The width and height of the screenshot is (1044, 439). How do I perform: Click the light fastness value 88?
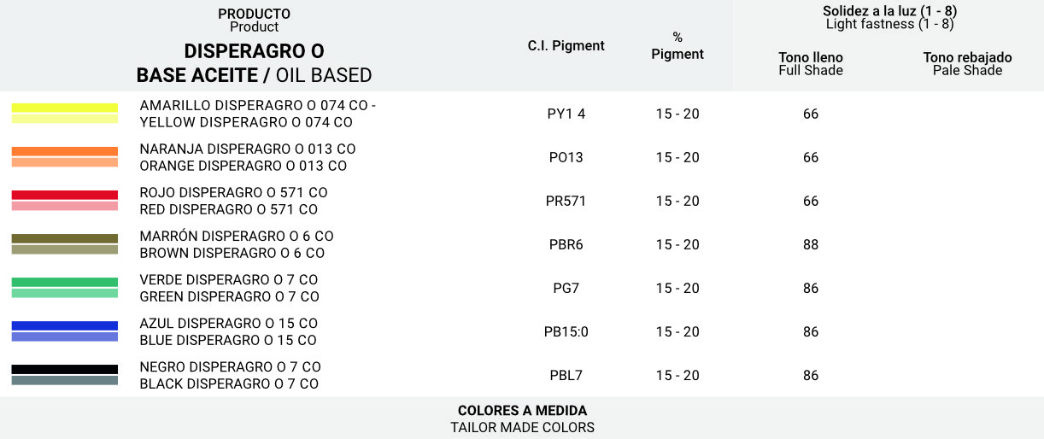tap(811, 244)
